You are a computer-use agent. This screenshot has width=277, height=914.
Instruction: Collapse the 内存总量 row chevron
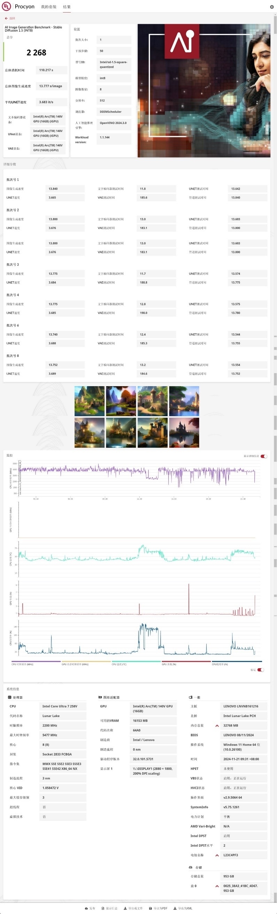(217, 725)
